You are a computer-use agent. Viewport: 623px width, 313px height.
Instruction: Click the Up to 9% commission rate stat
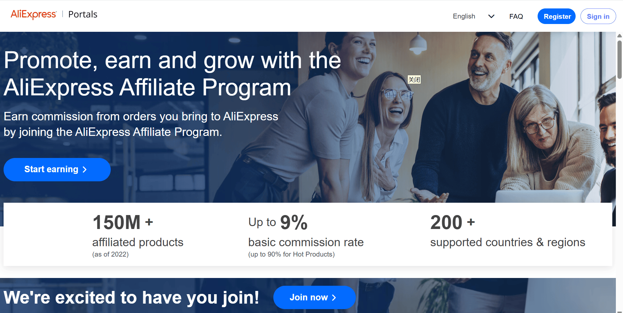coord(306,235)
